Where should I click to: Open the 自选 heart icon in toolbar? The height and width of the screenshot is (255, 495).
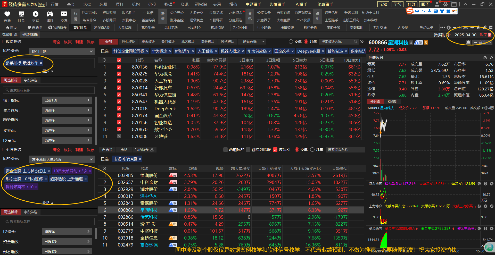coord(7,14)
